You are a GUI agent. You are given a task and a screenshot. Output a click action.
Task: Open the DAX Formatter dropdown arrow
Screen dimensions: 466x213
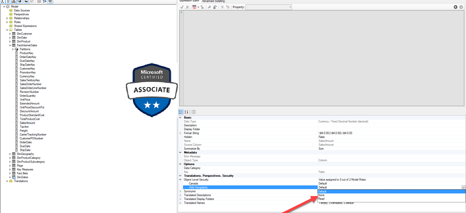(198, 7)
